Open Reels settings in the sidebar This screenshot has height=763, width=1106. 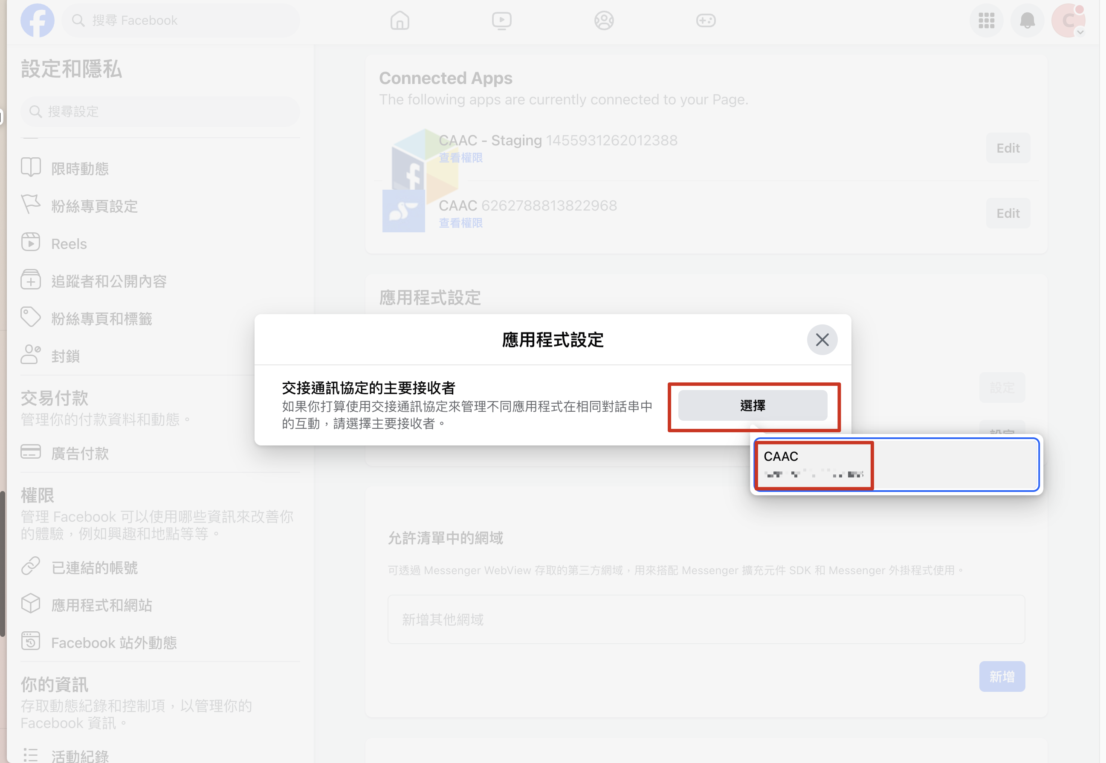pyautogui.click(x=160, y=244)
